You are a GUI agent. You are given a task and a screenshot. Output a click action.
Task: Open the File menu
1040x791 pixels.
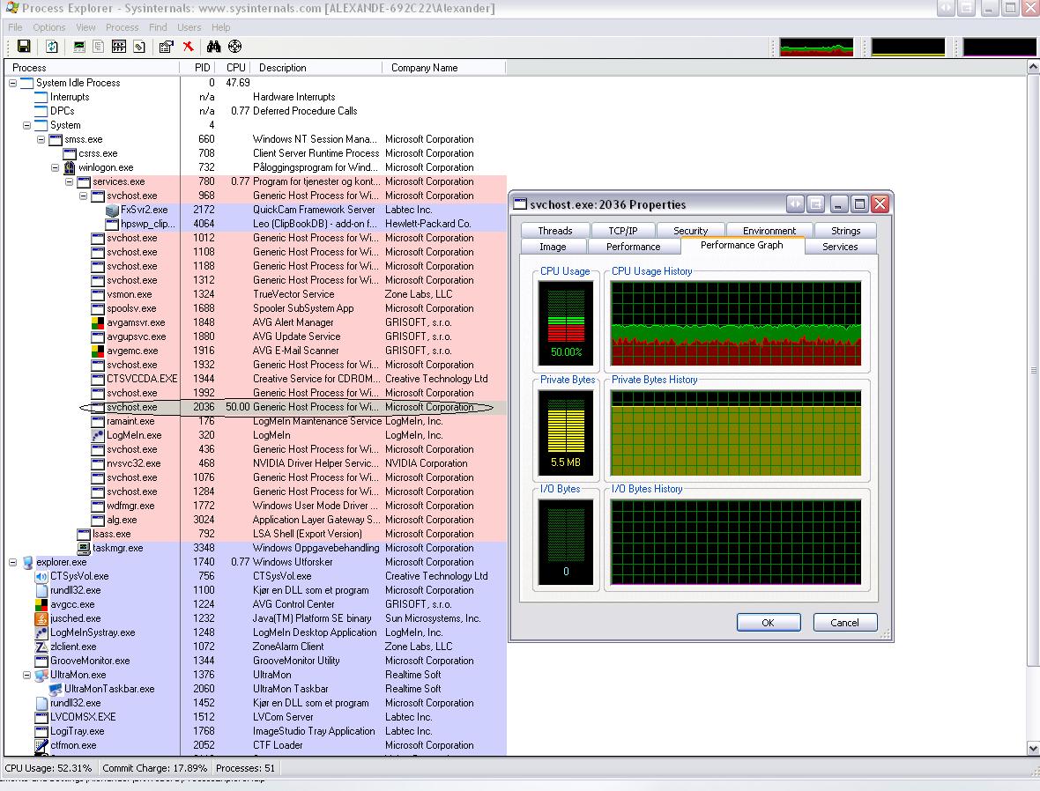(15, 27)
